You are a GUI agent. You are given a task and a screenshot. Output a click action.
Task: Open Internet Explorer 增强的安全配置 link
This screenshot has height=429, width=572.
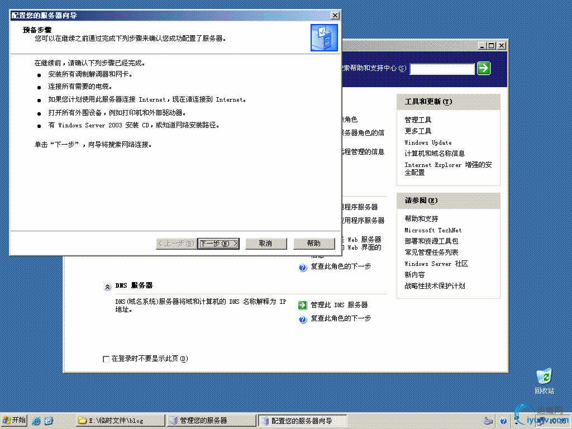tap(449, 169)
